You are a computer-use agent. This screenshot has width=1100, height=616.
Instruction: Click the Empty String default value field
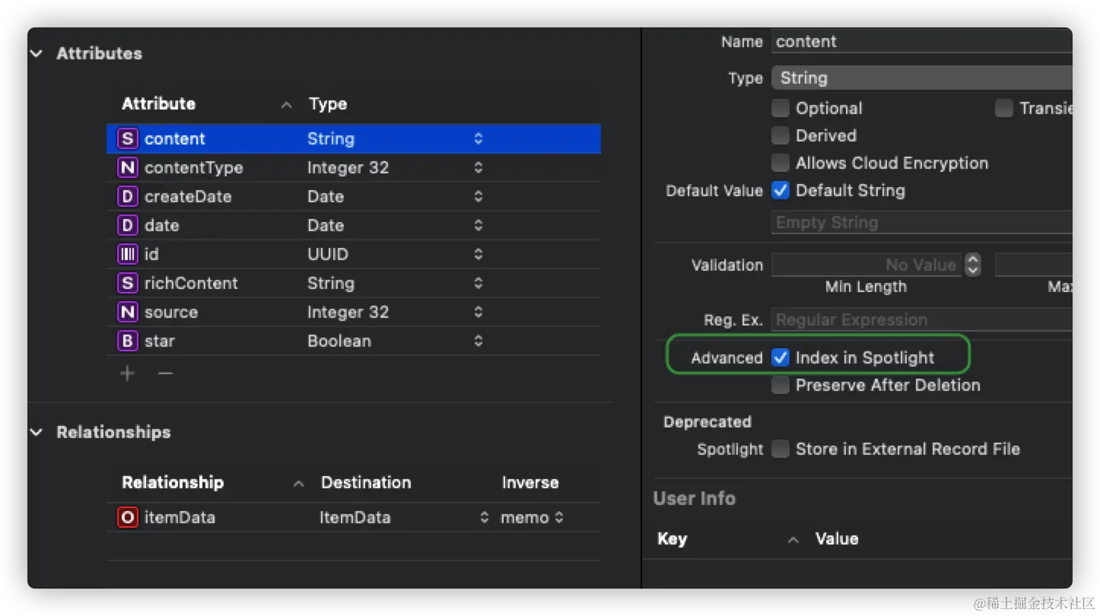pos(922,222)
